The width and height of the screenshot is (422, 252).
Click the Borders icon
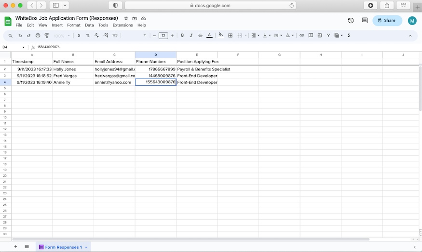[231, 36]
